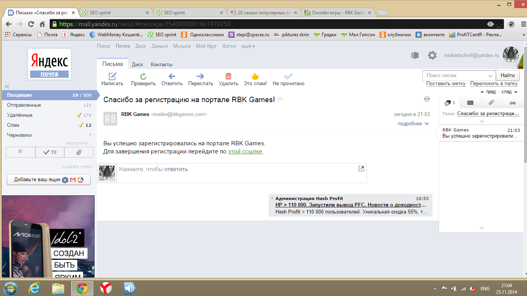527x296 pixels.
Task: Open the Переложить в папку menu
Action: tap(494, 84)
